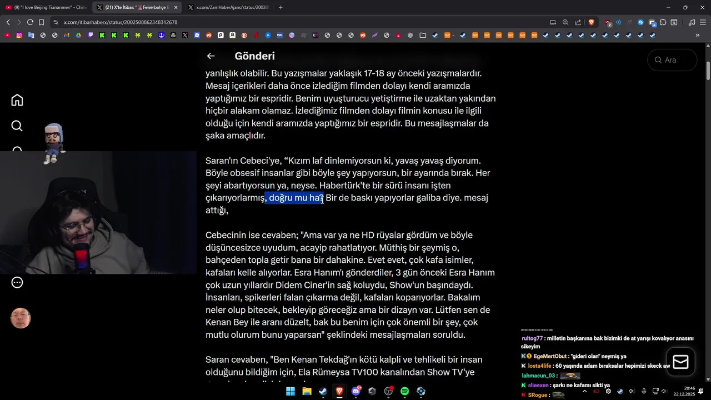The image size is (711, 400).
Task: Click the Gönderi page heading
Action: tap(254, 56)
